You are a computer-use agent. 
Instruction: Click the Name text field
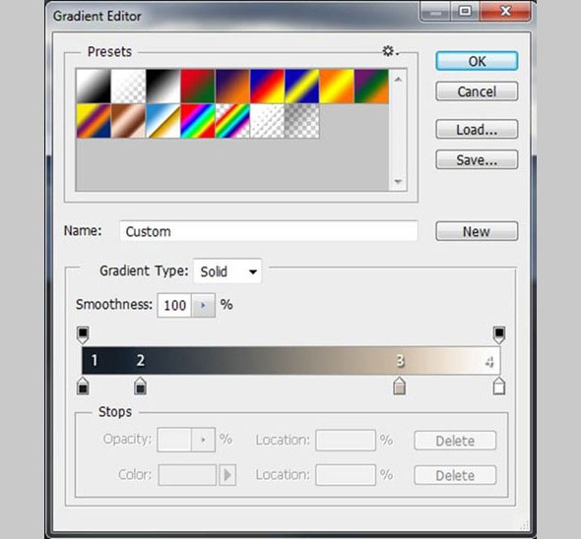point(269,231)
